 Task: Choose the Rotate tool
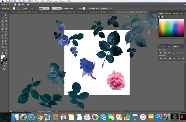click(3, 32)
